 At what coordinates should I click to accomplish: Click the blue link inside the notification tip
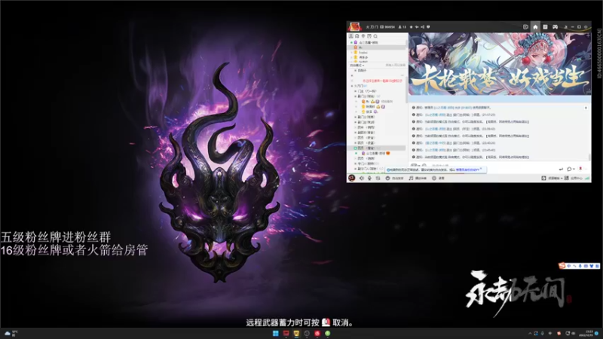tap(467, 169)
